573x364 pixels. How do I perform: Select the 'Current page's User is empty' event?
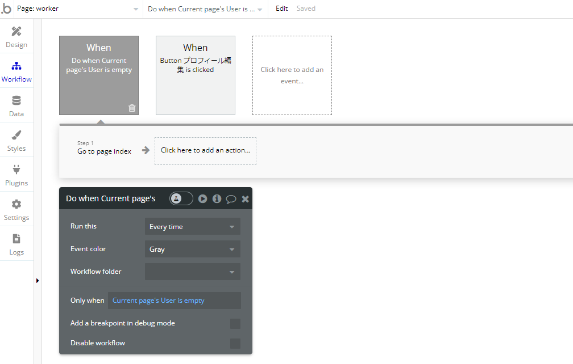click(x=99, y=75)
